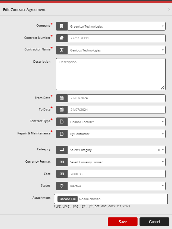Open the Status dropdown showing Inactive
This screenshot has height=229, width=172.
[x=116, y=186]
